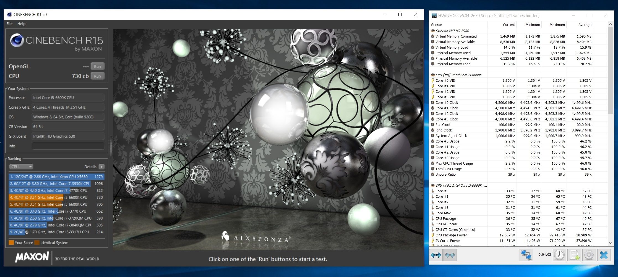The height and width of the screenshot is (277, 618).
Task: Run the OpenGL benchmark
Action: coord(97,66)
